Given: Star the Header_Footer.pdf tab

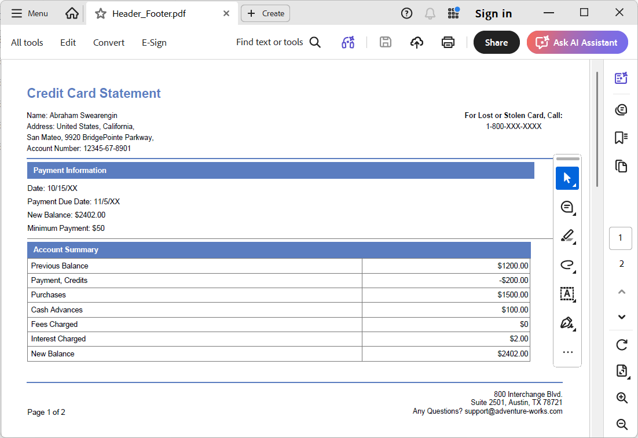Looking at the screenshot, I should coord(101,14).
